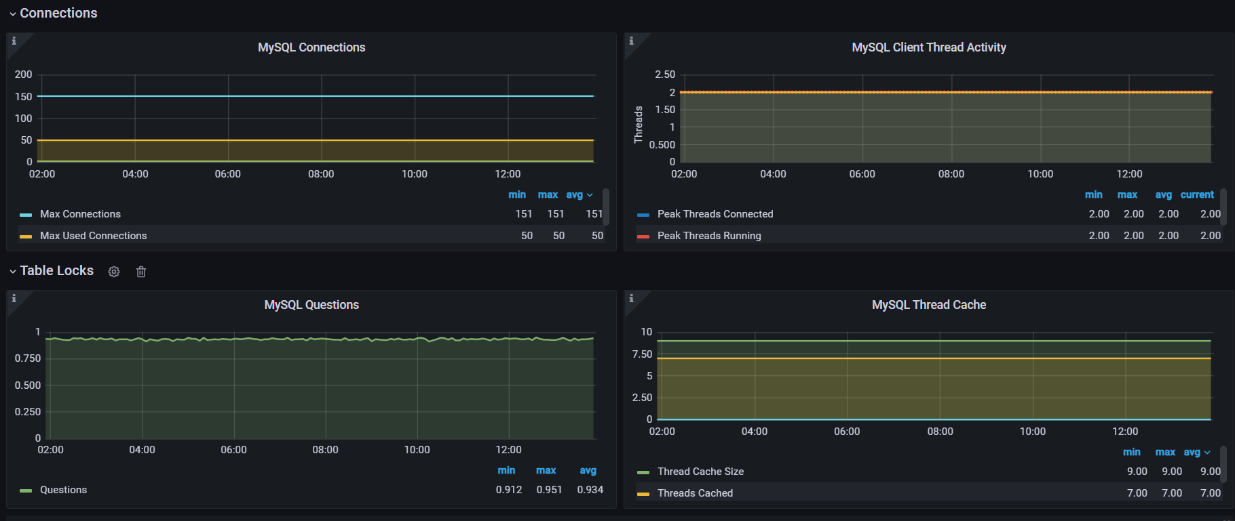The width and height of the screenshot is (1235, 521).
Task: Open MySQL Connections panel title menu
Action: pos(311,47)
